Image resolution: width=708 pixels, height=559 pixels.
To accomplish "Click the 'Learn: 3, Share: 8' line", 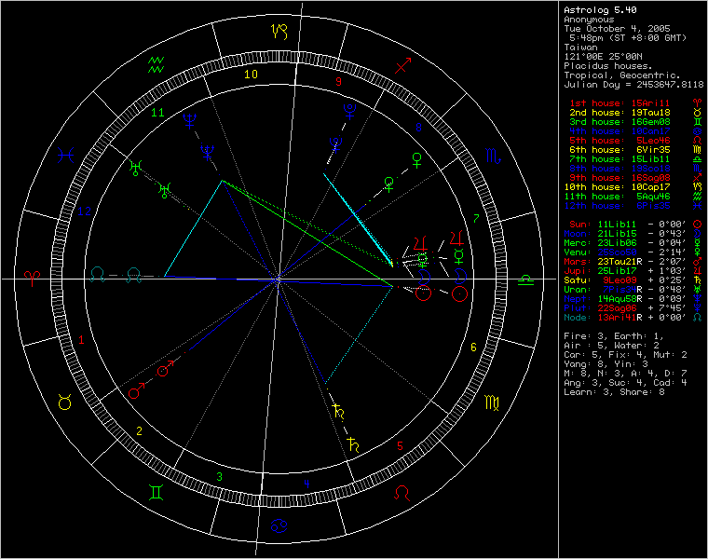I will (614, 392).
